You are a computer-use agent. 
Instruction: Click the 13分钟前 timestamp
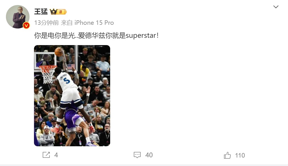[x=46, y=23]
